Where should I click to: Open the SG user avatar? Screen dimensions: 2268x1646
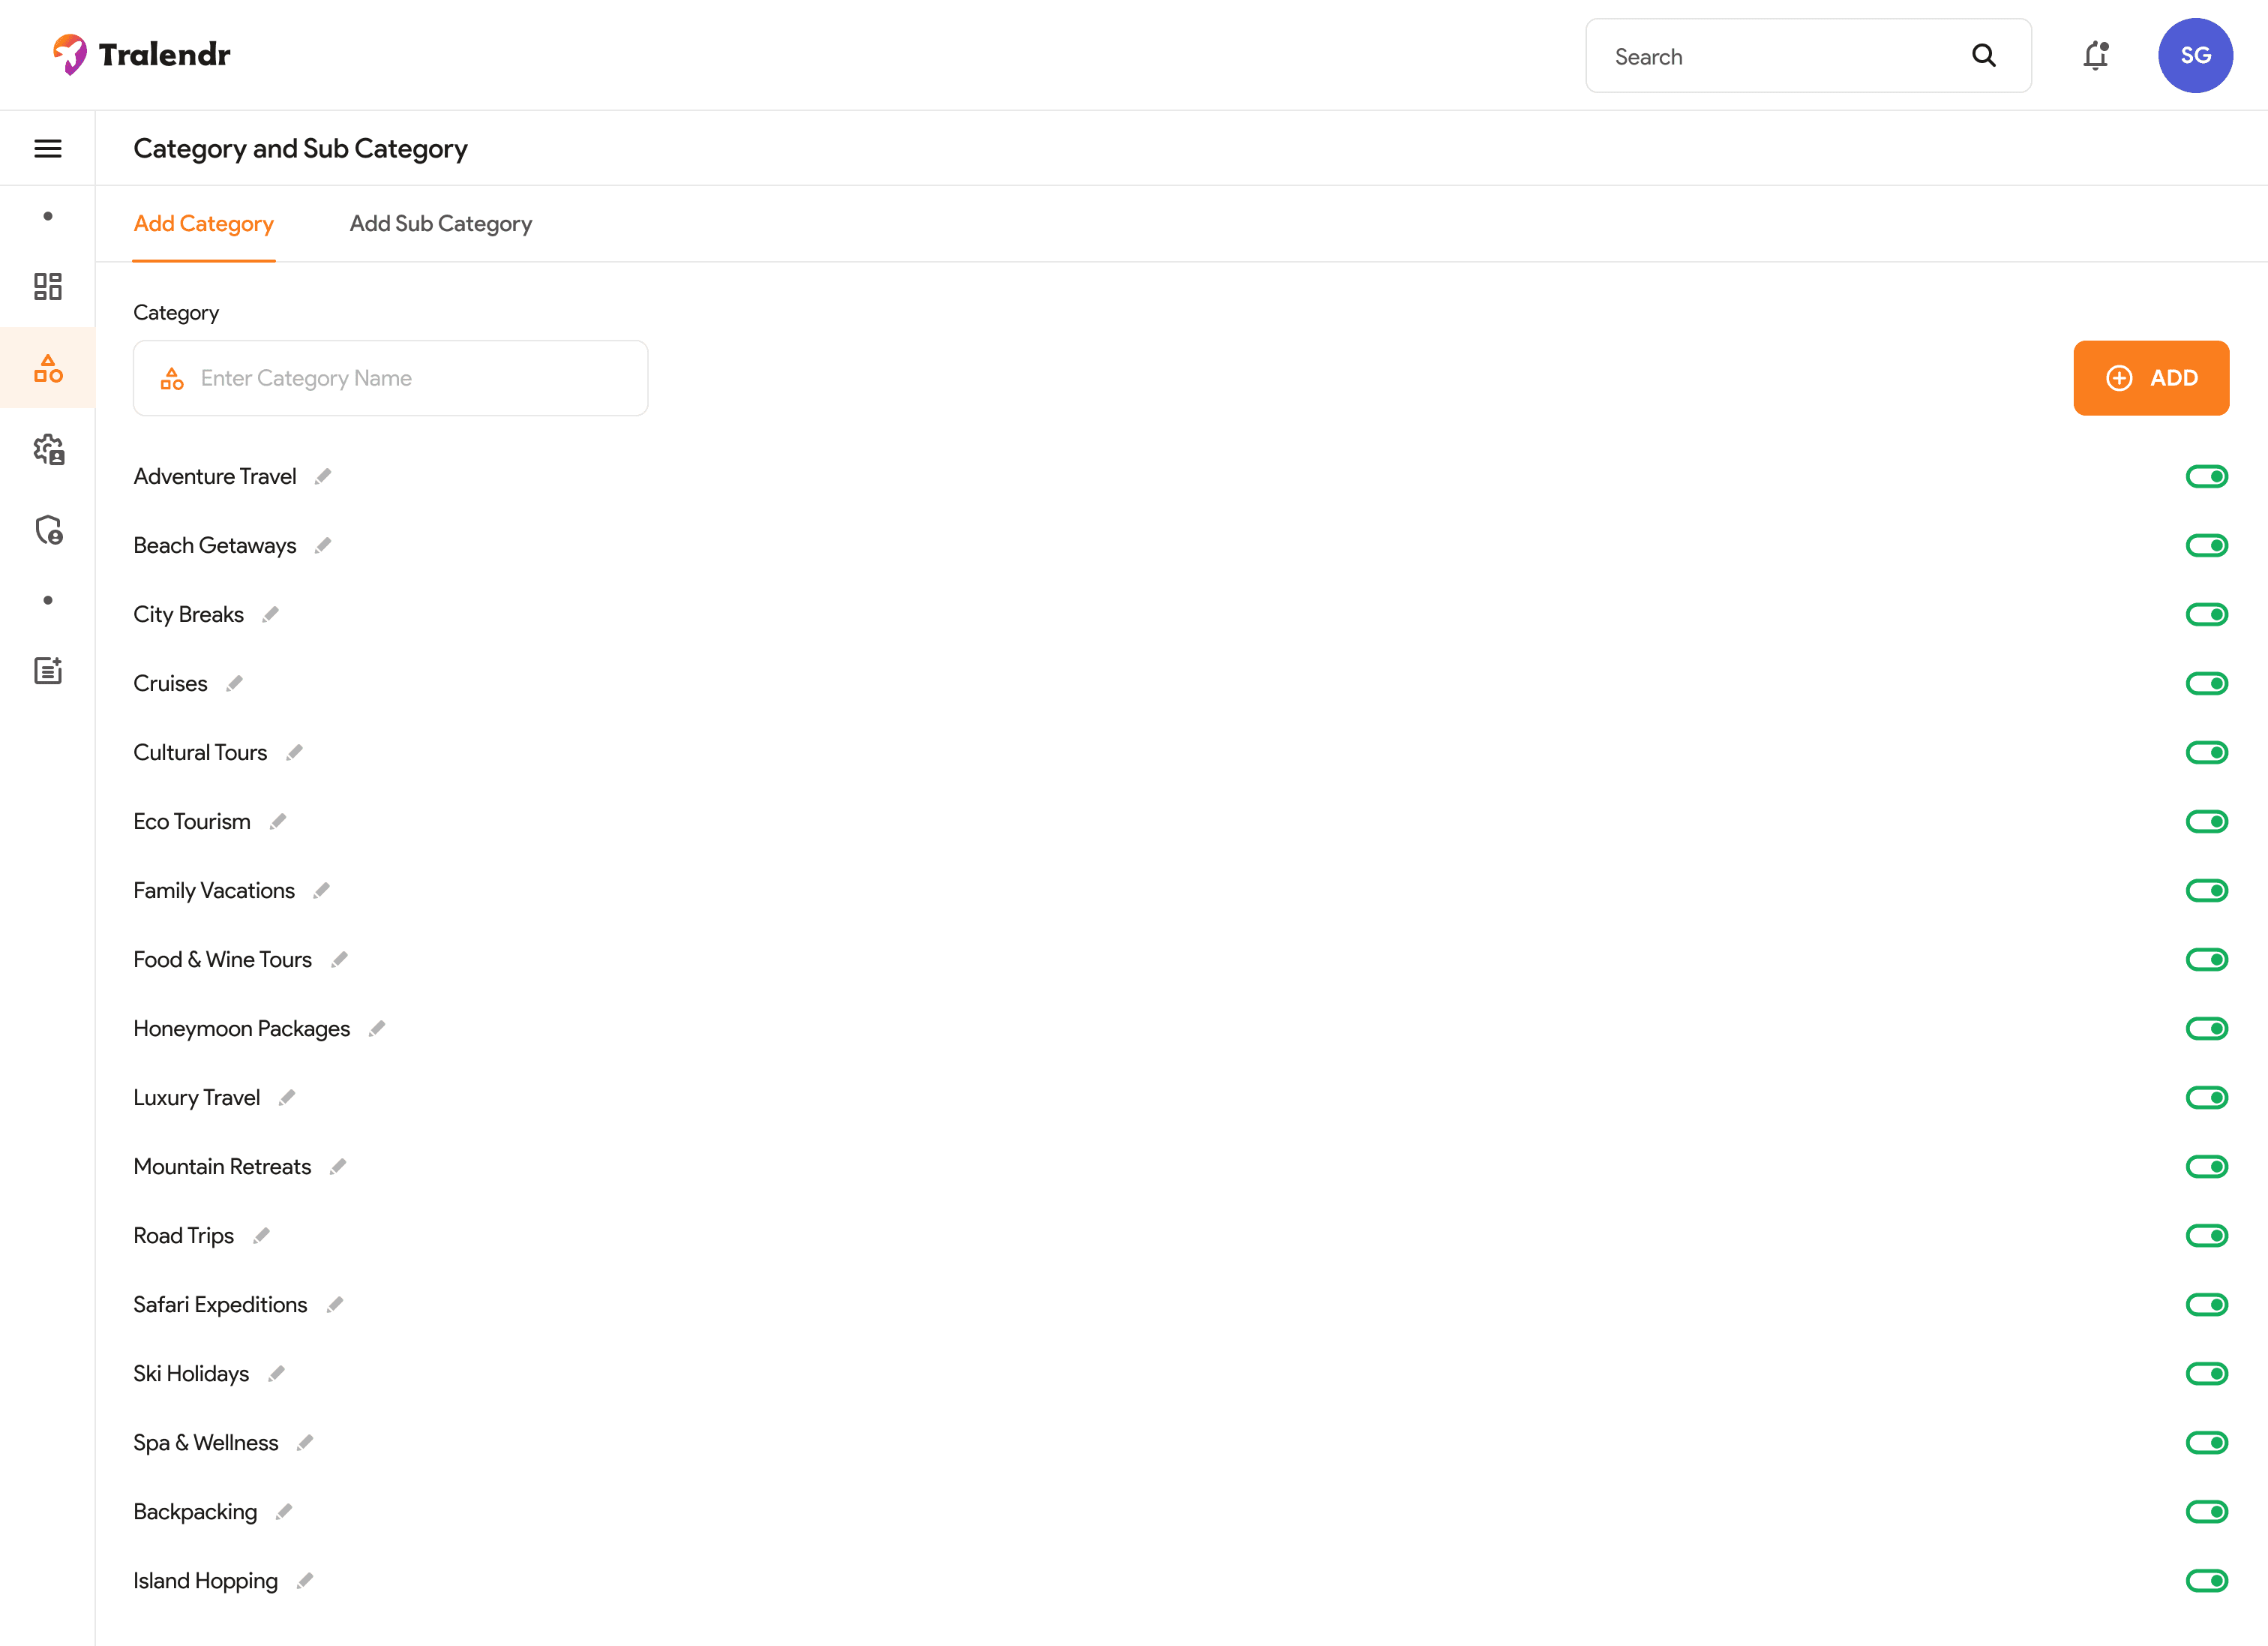[2194, 56]
